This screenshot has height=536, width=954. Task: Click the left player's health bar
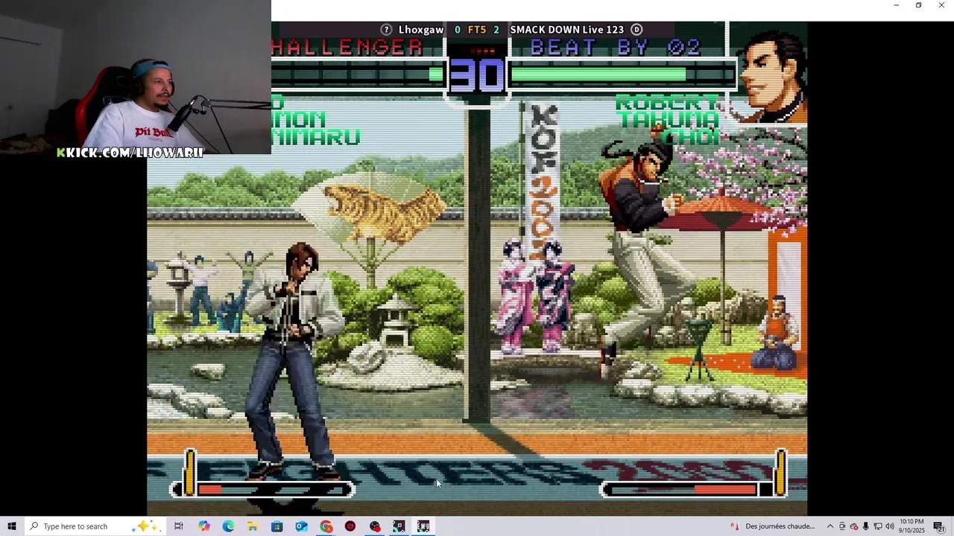point(358,74)
